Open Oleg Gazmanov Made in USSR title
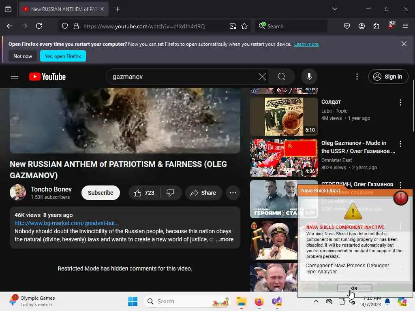The height and width of the screenshot is (311, 415). pos(358,147)
